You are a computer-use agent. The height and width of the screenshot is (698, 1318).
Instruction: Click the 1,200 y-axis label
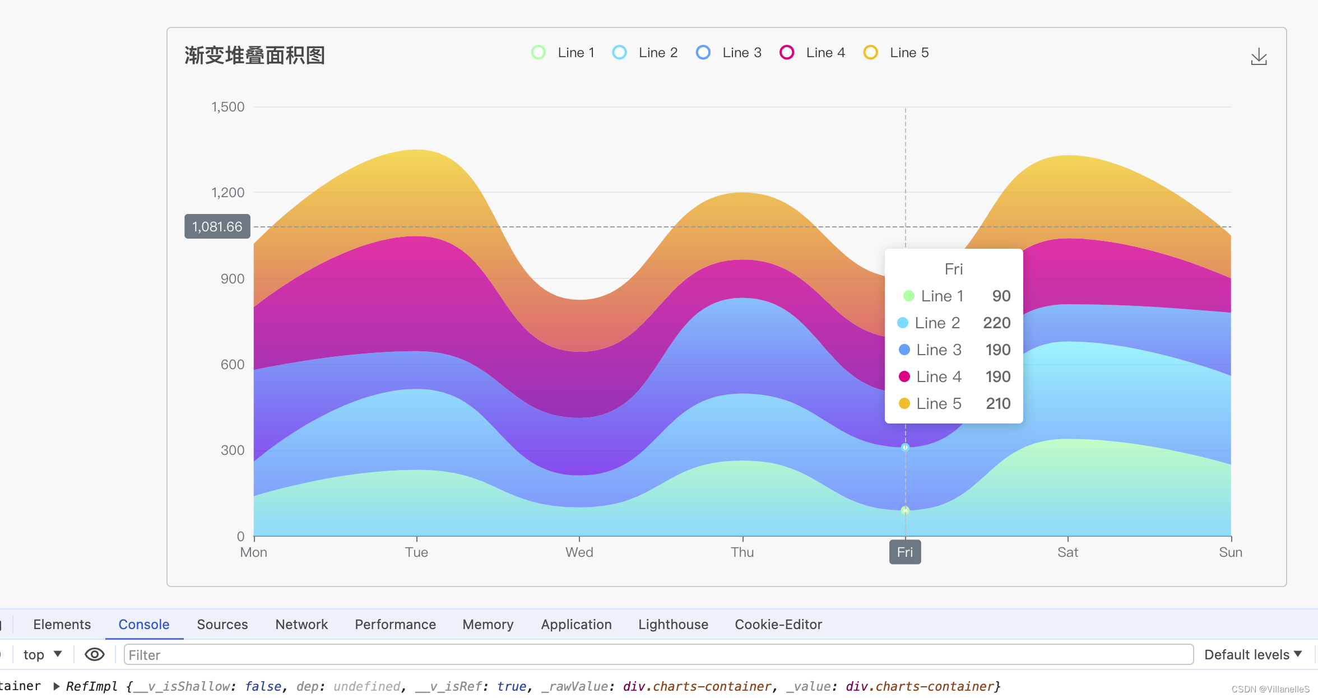click(x=228, y=192)
